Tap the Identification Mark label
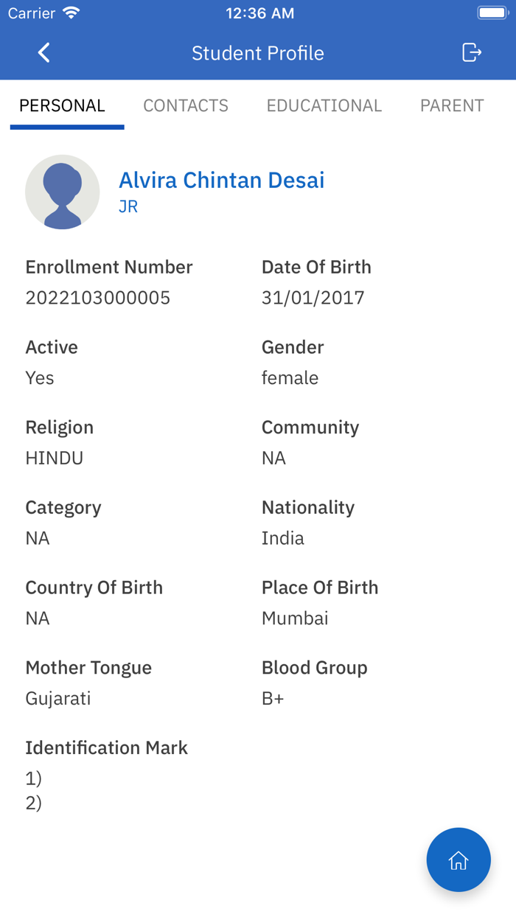Screen dimensions: 516x917 tap(107, 747)
